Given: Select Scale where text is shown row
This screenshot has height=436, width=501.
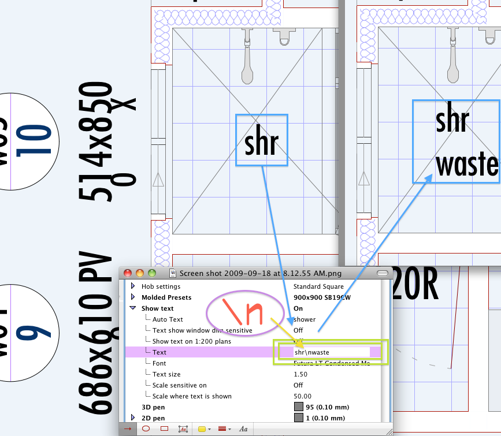Looking at the screenshot, I should 192,396.
